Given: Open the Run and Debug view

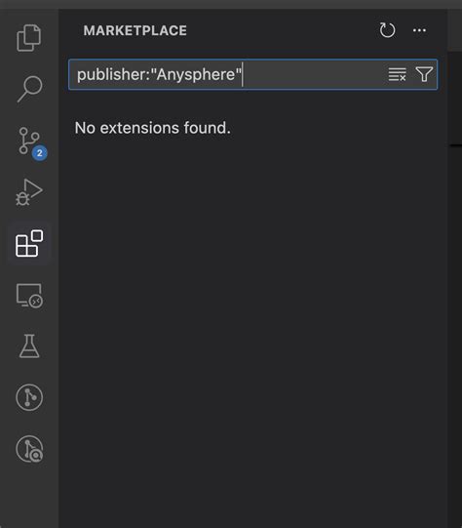Looking at the screenshot, I should point(29,192).
